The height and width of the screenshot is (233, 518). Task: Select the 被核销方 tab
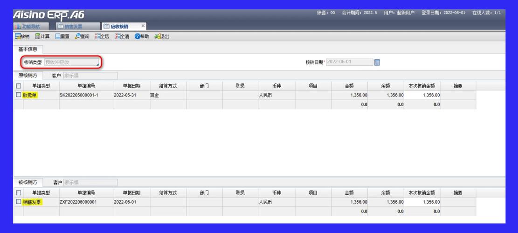coord(28,183)
